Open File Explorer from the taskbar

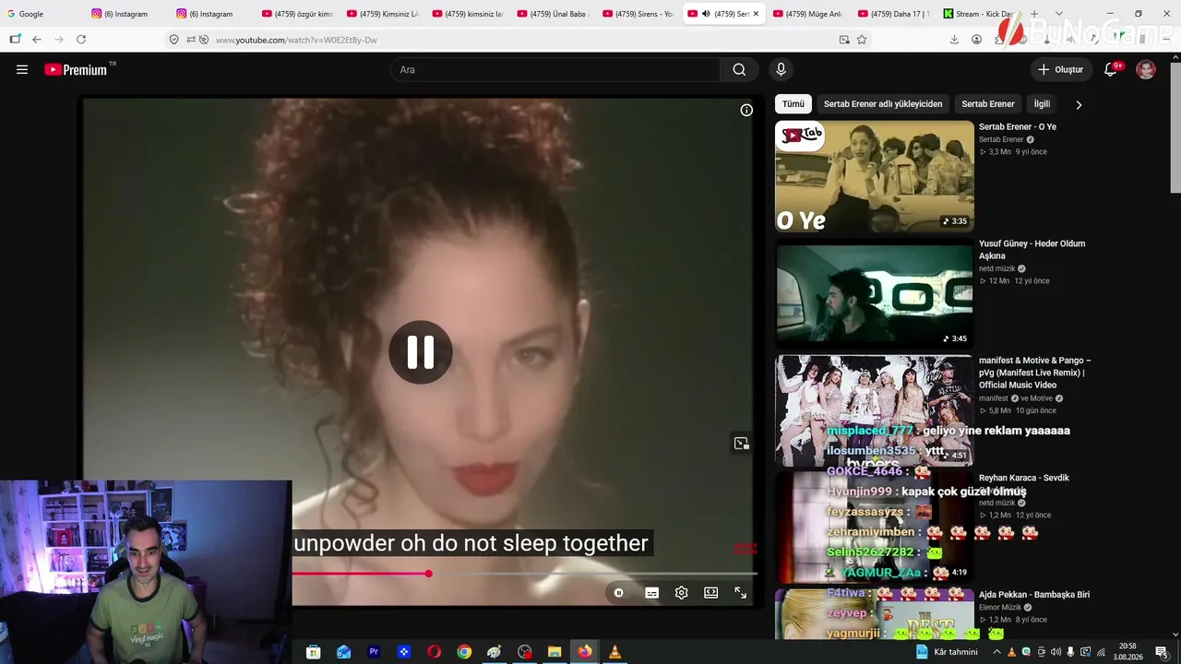click(555, 652)
